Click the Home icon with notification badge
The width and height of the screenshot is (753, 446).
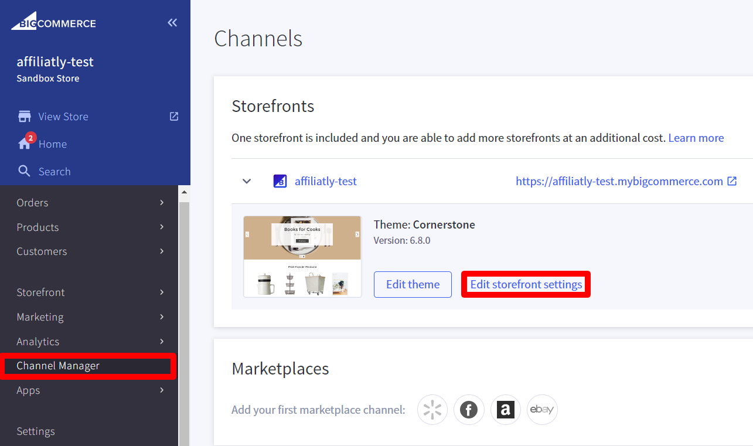click(25, 142)
